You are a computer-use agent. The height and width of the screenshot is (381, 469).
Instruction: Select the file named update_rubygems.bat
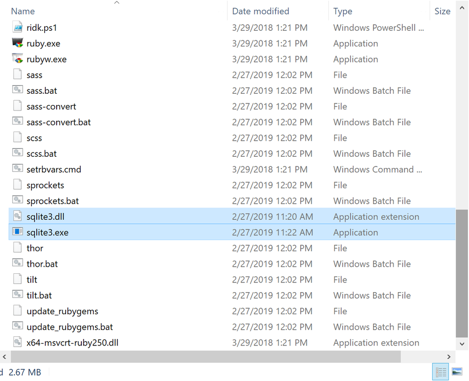point(70,327)
